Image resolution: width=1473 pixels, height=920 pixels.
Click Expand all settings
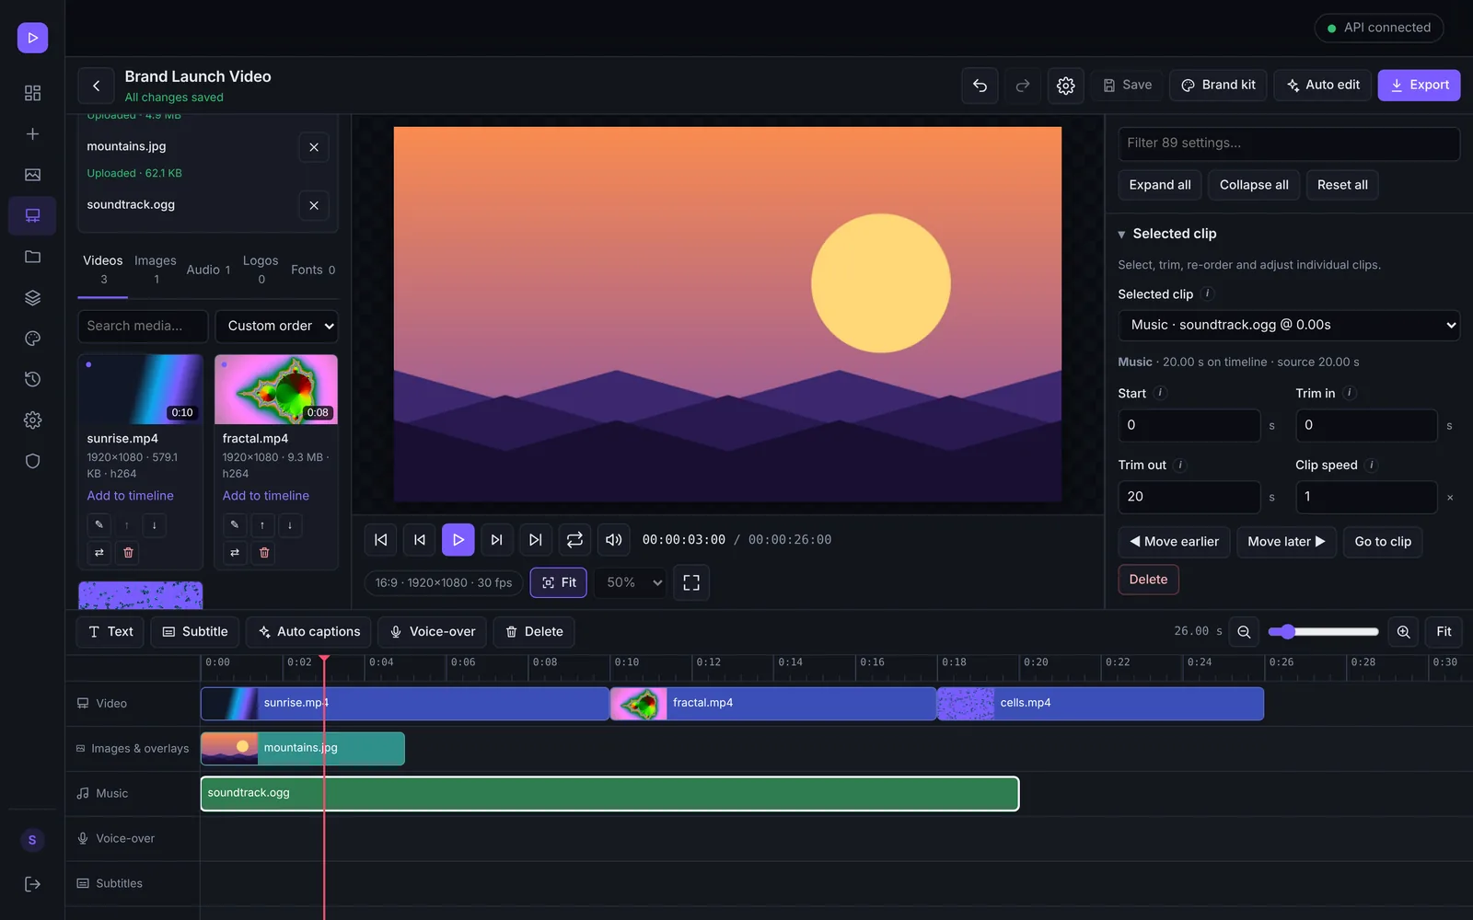1160,185
